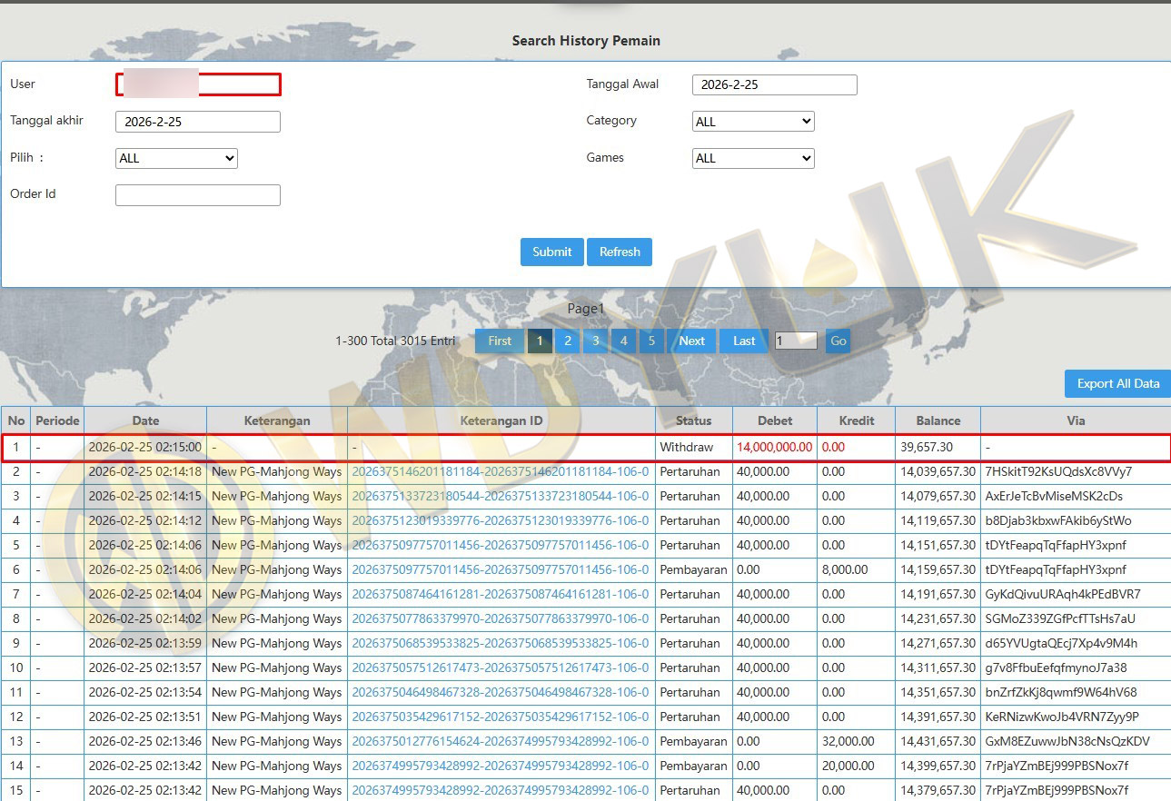This screenshot has width=1171, height=801.
Task: Expand the Games dropdown
Action: click(x=753, y=158)
